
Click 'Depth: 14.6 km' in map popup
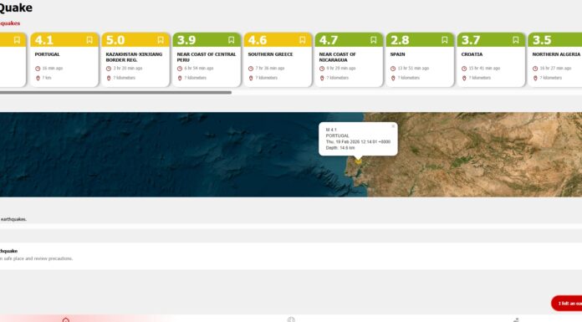click(340, 148)
